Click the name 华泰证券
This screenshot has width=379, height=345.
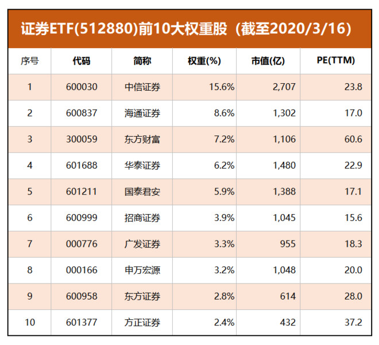point(142,165)
